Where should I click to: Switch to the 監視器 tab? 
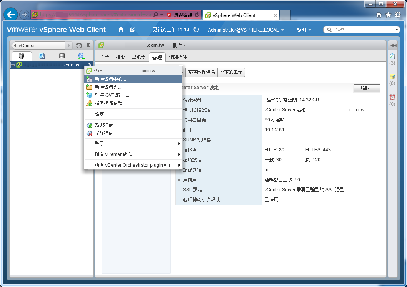pyautogui.click(x=138, y=57)
